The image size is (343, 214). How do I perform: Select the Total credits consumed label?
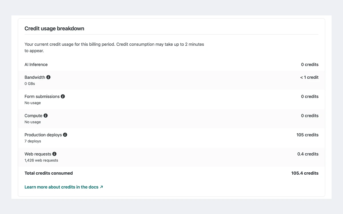point(49,173)
